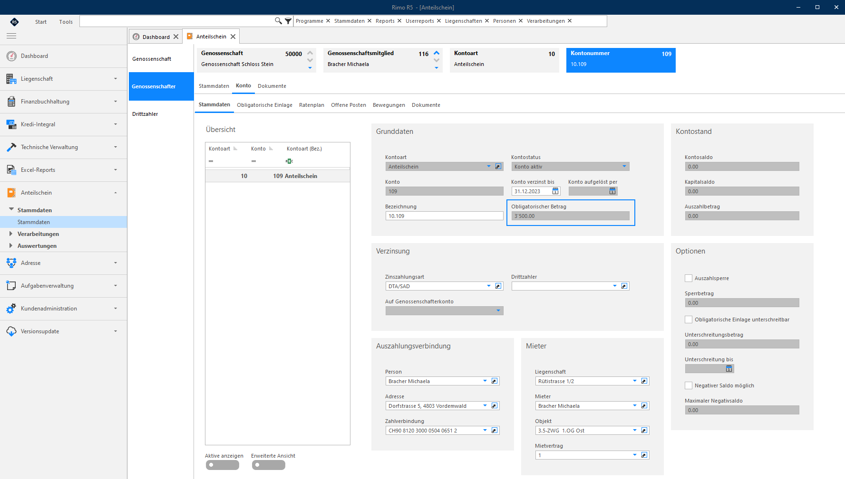Image resolution: width=845 pixels, height=479 pixels.
Task: Open lookup icon next to Drittzahler field
Action: click(x=624, y=286)
